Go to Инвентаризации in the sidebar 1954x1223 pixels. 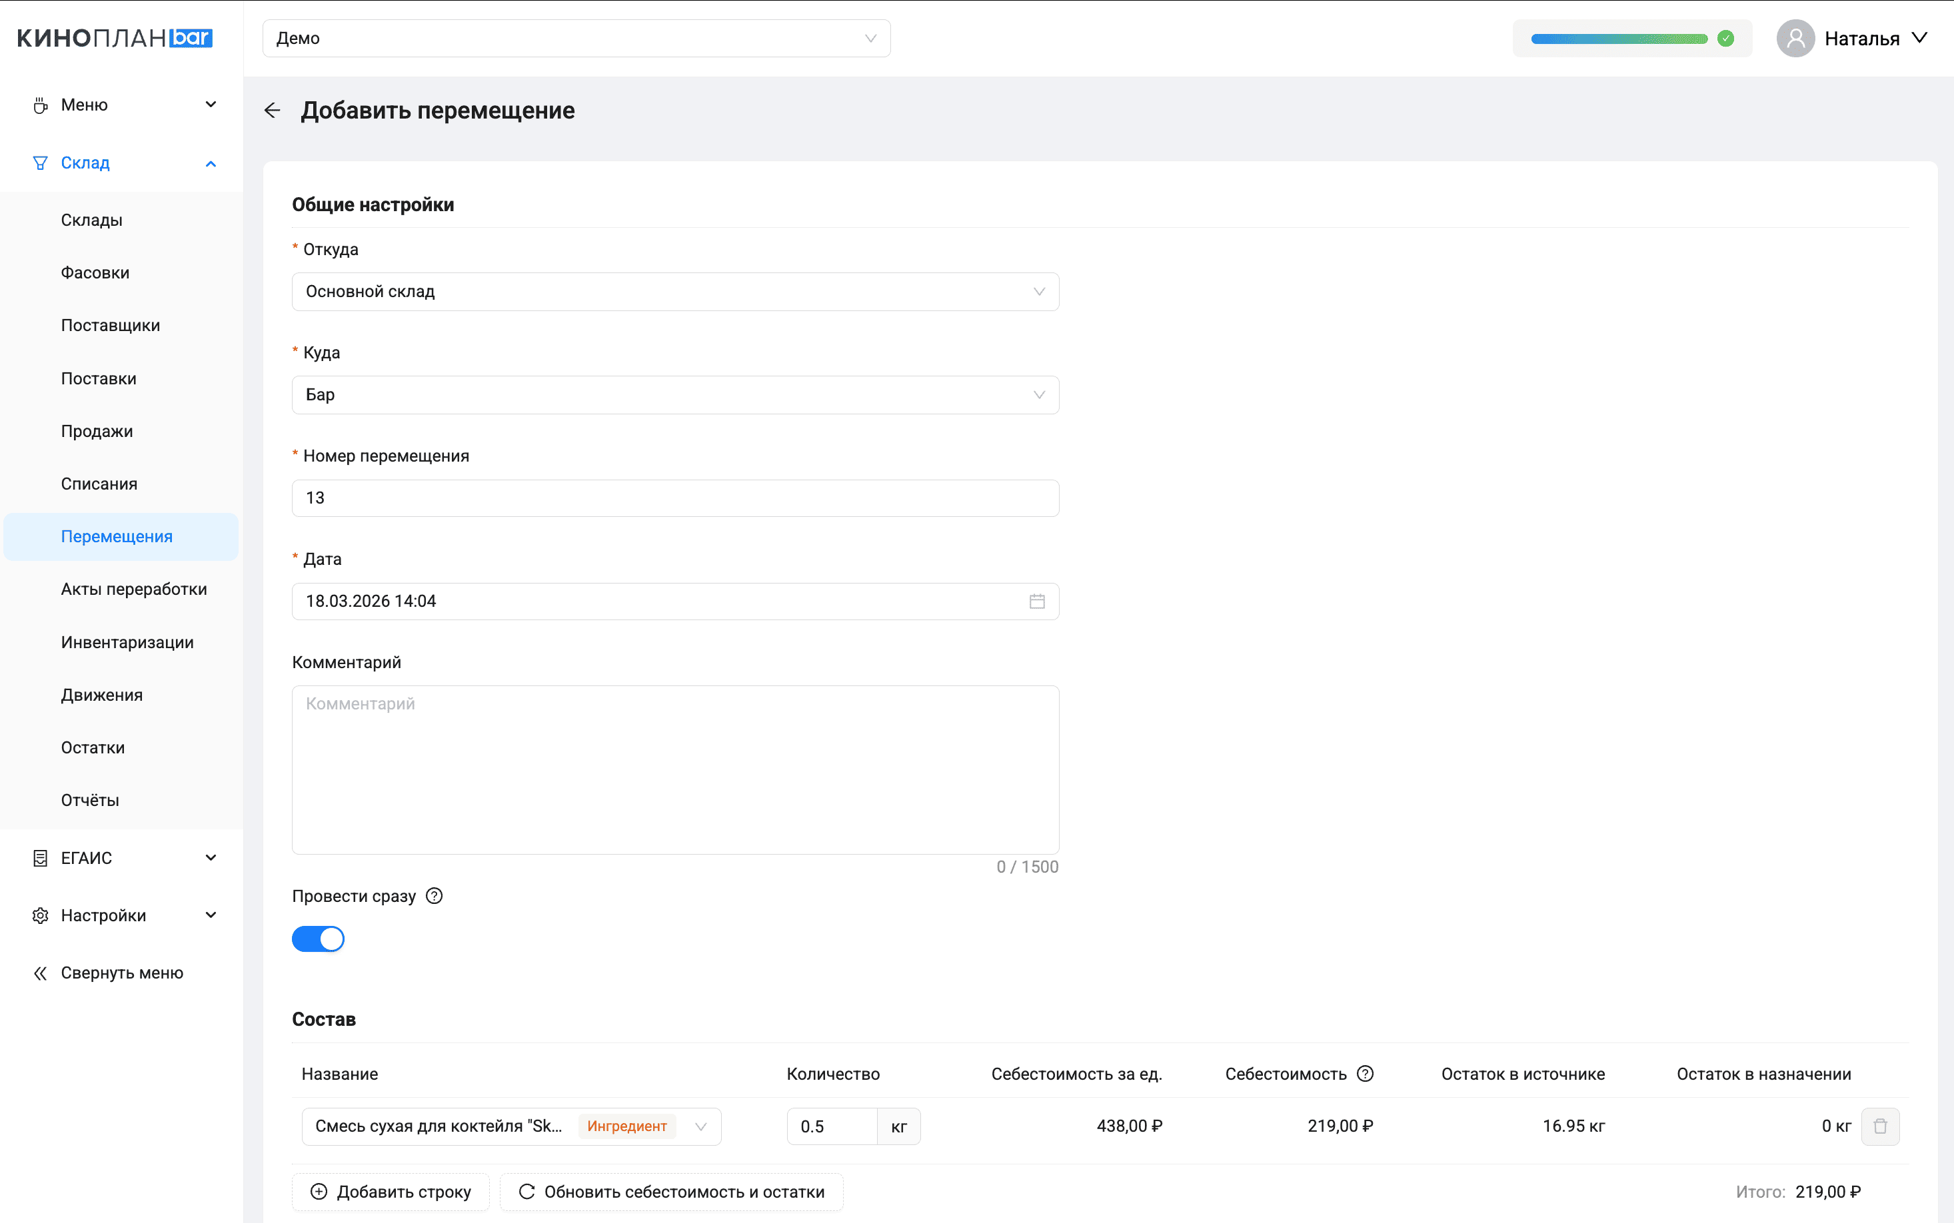pyautogui.click(x=127, y=642)
